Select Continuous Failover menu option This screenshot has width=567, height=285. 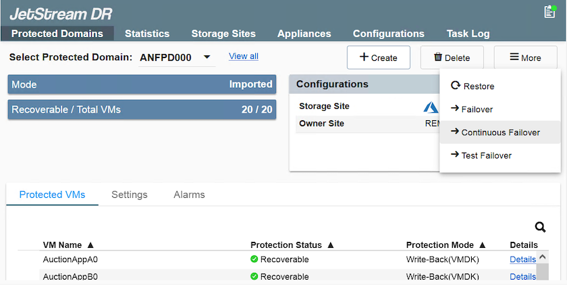[x=495, y=132]
